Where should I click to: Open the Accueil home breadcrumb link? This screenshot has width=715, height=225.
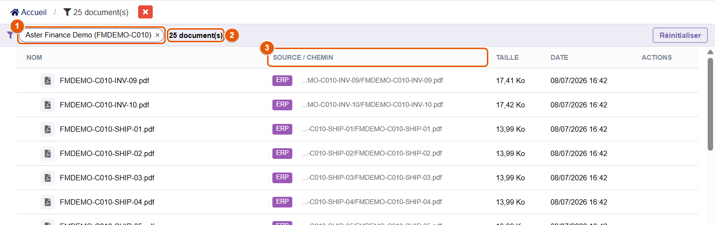[x=29, y=12]
